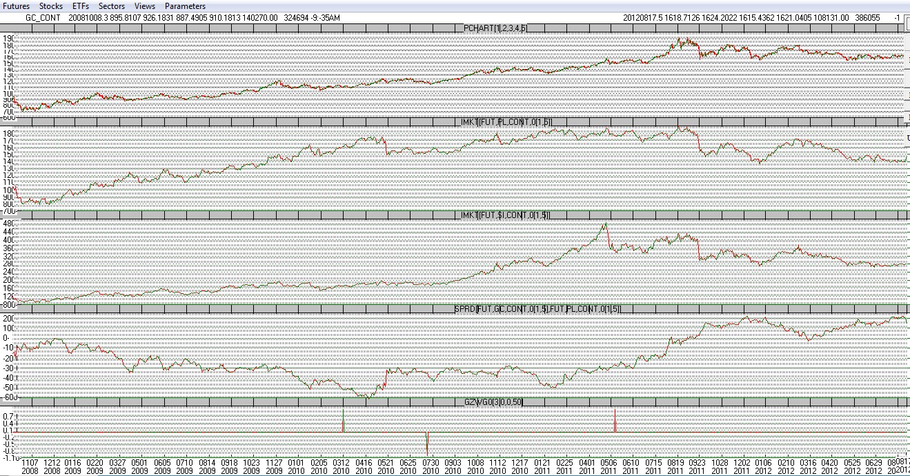Select the IMKT FUT SI_CONT panel title

pyautogui.click(x=504, y=215)
